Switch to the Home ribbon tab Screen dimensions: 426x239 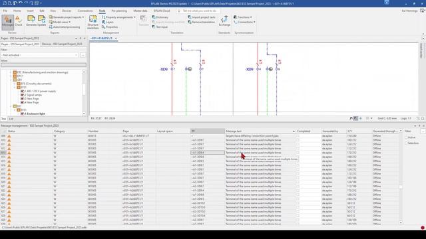[x=17, y=11]
